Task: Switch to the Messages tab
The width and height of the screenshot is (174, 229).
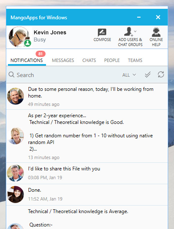Action: (63, 60)
